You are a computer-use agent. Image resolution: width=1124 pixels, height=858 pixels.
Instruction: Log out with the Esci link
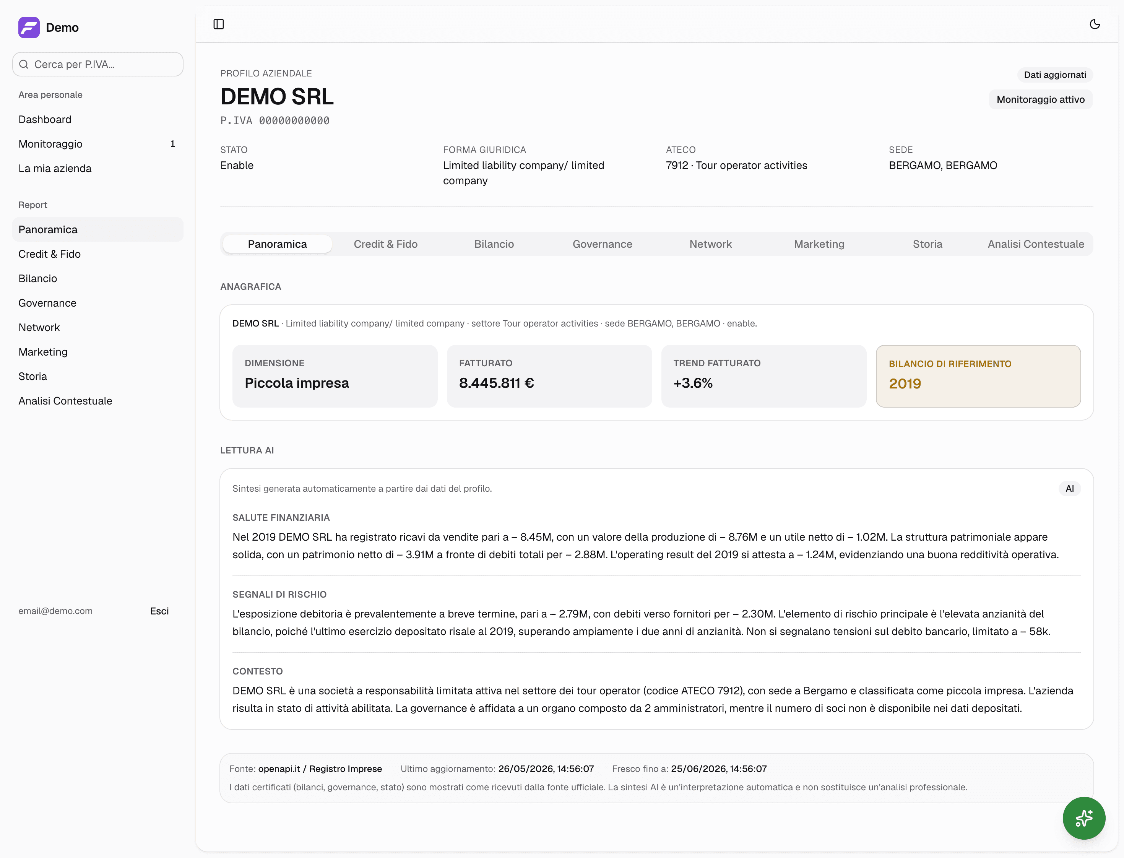[x=159, y=611]
